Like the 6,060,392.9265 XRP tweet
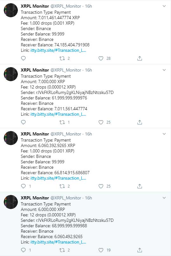Viewport: 171px width, 256px height. [x=101, y=186]
